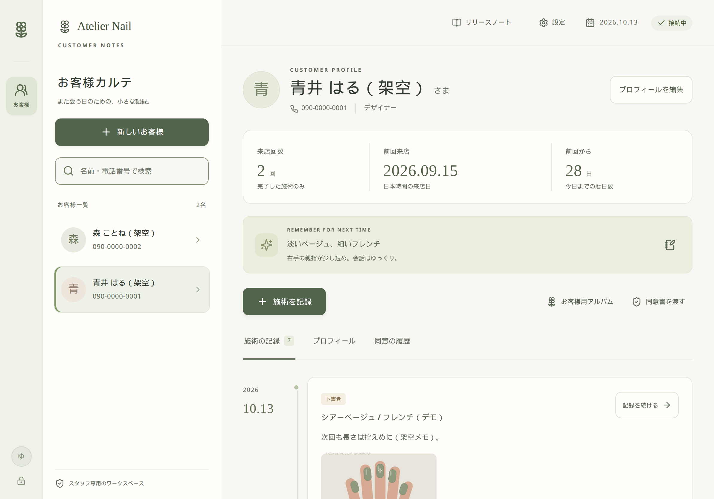Open リリースノート release notes

click(x=481, y=22)
